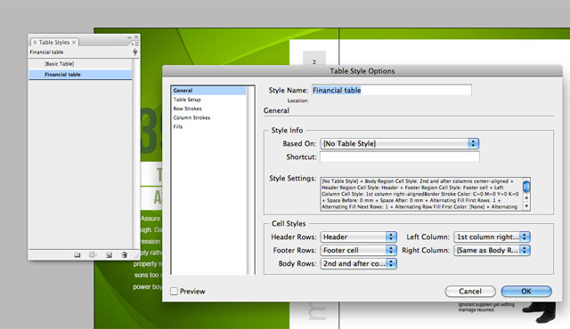Create new style group in Table Styles panel
Image resolution: width=570 pixels, height=329 pixels.
(77, 254)
